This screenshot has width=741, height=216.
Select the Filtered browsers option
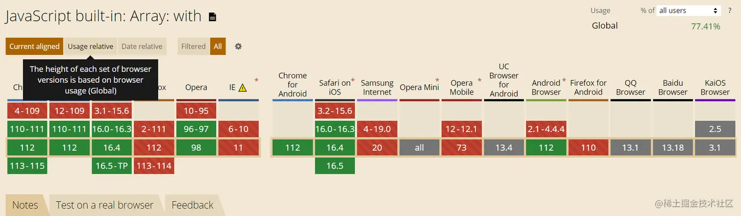194,47
